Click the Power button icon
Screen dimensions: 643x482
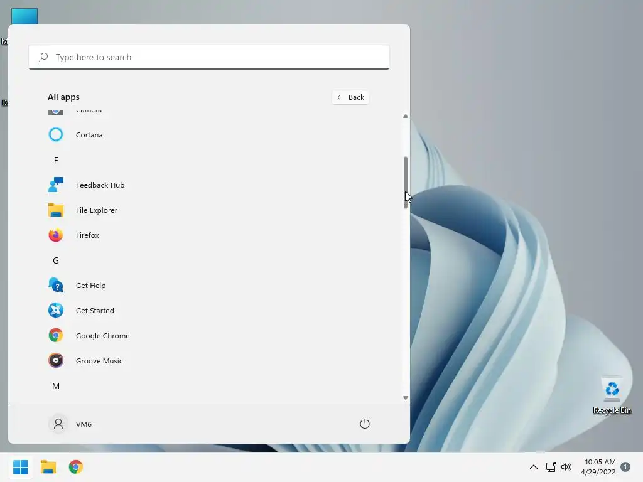coord(365,424)
